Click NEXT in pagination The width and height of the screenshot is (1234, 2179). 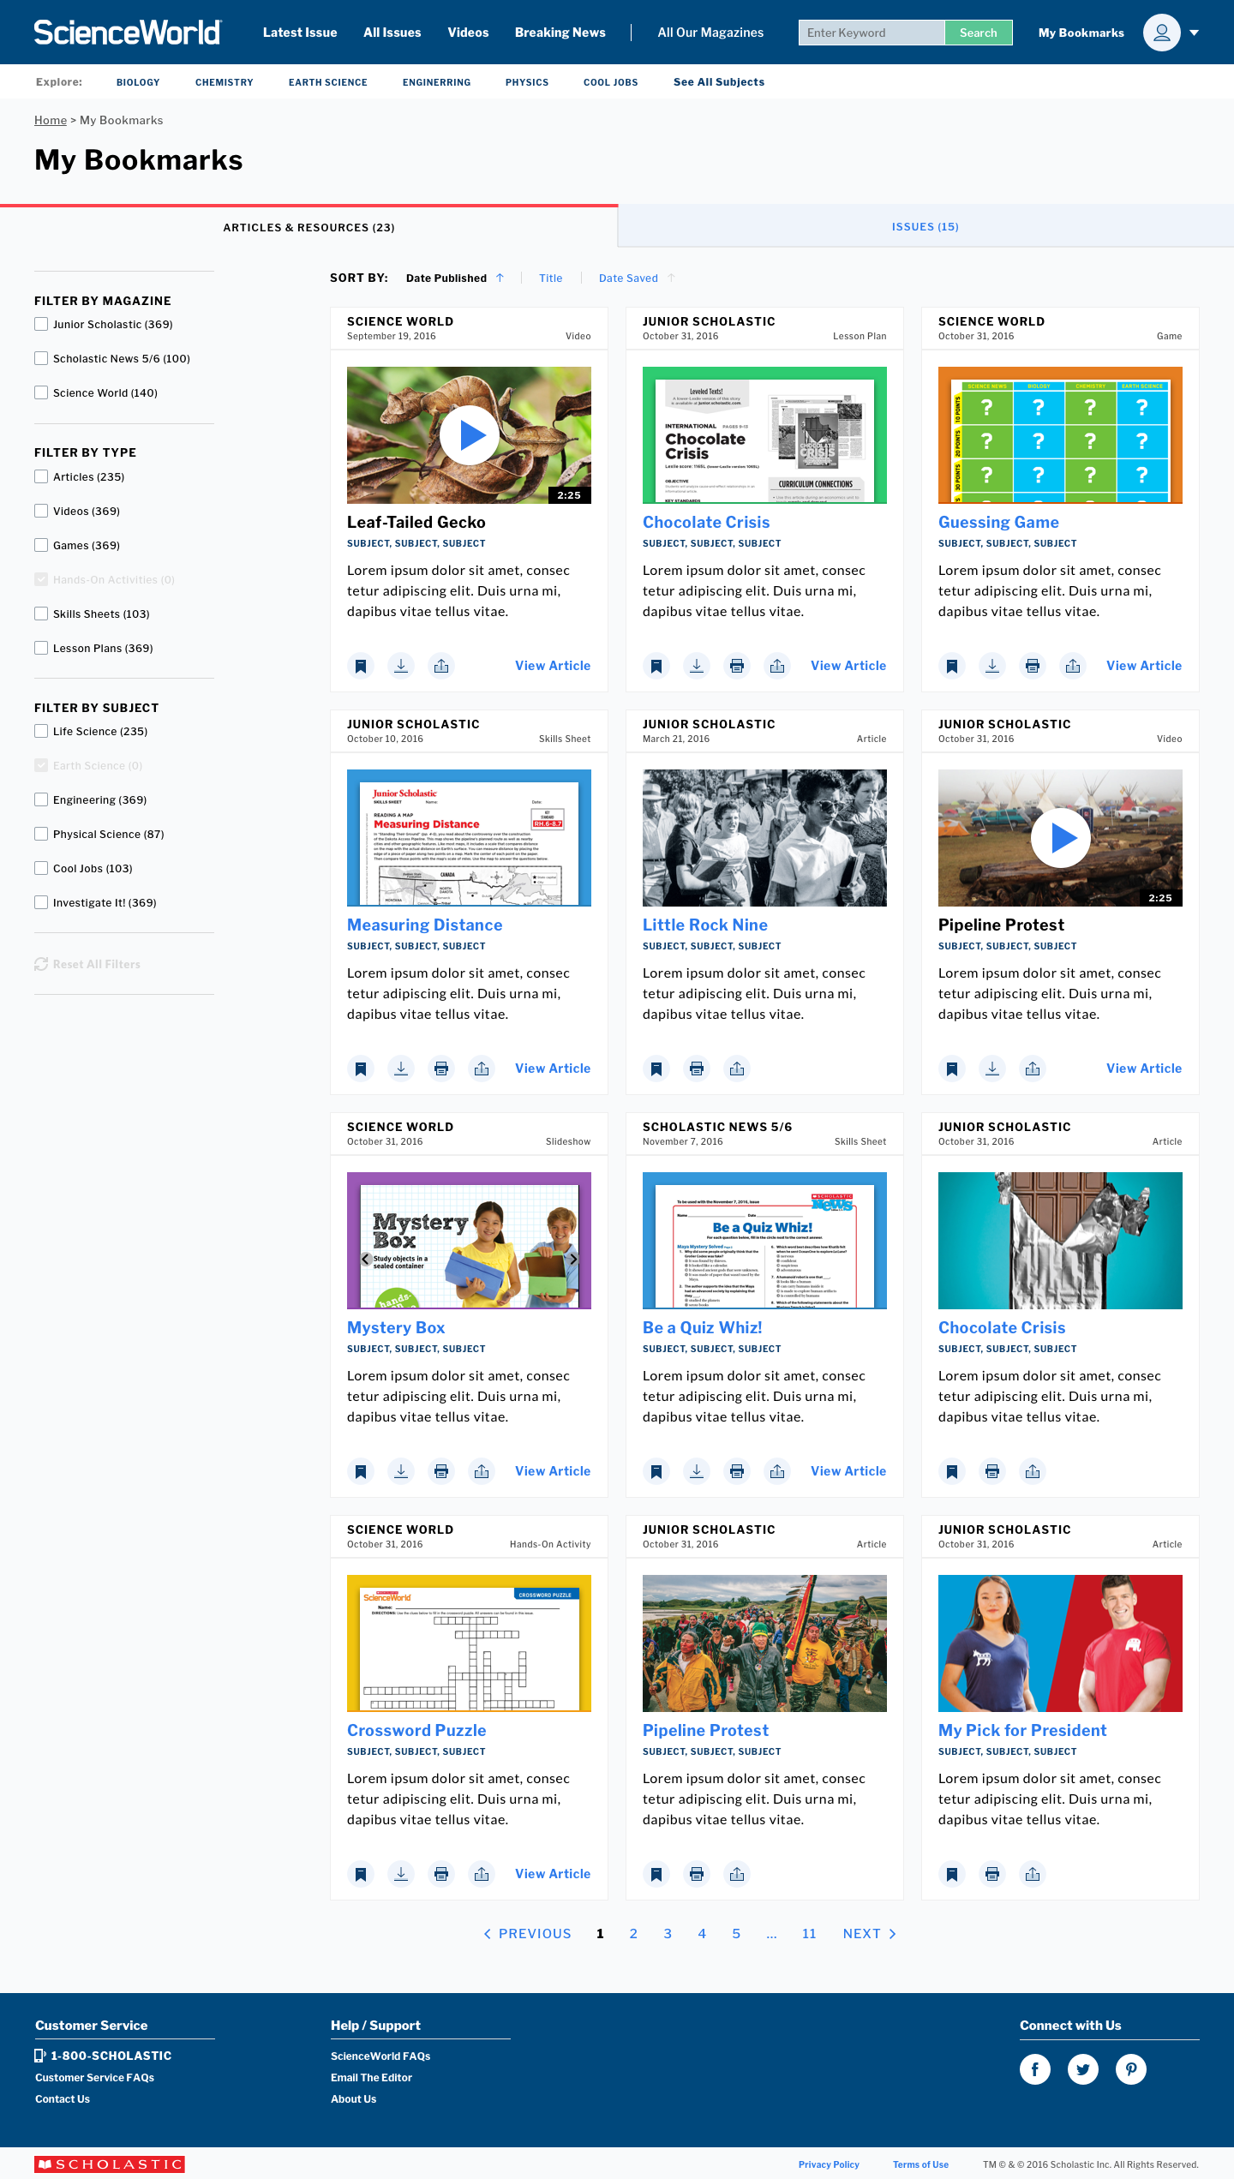[869, 1934]
